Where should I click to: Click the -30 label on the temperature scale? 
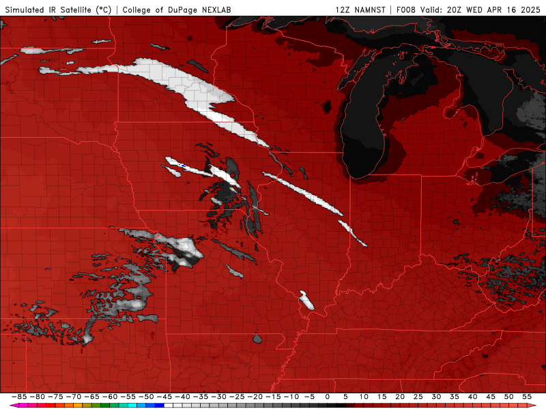(218, 397)
